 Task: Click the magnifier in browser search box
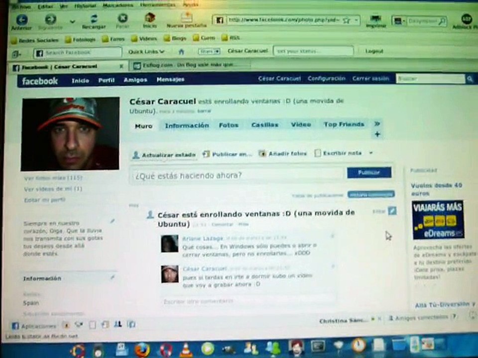tap(442, 21)
